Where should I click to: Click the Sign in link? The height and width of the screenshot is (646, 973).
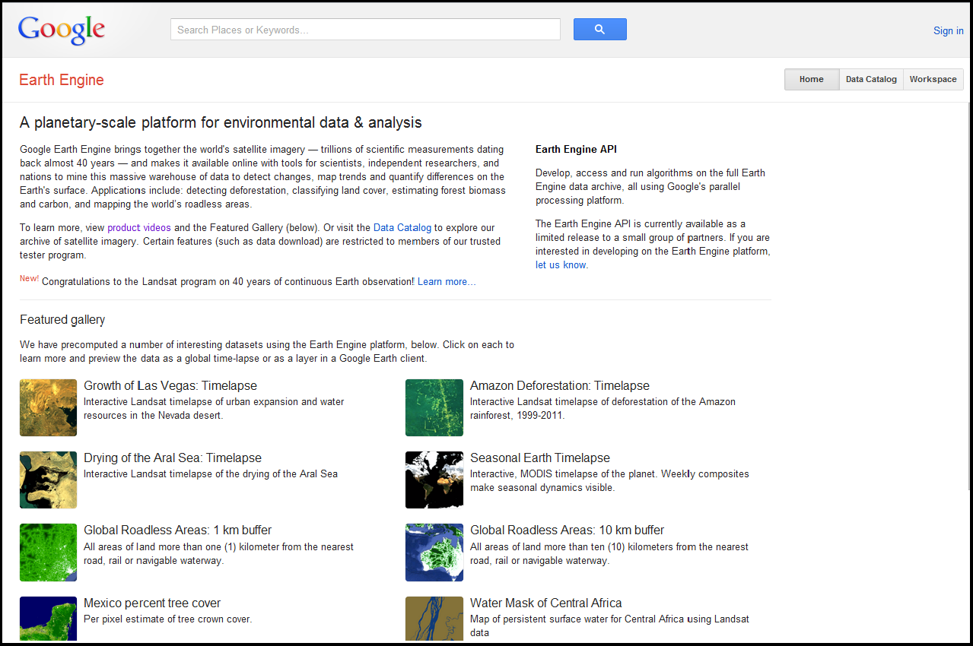(x=948, y=31)
